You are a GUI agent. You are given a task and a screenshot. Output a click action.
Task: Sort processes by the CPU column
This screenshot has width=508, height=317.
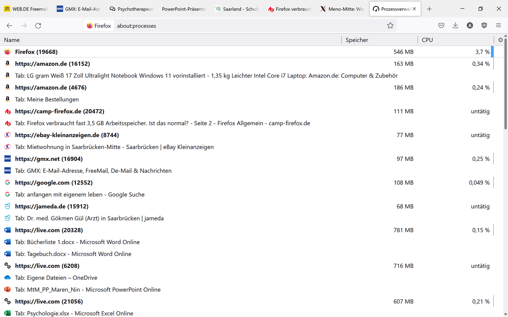pos(456,40)
